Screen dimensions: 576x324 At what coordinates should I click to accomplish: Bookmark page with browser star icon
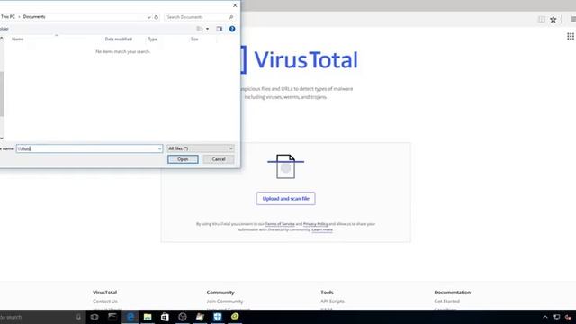point(553,20)
